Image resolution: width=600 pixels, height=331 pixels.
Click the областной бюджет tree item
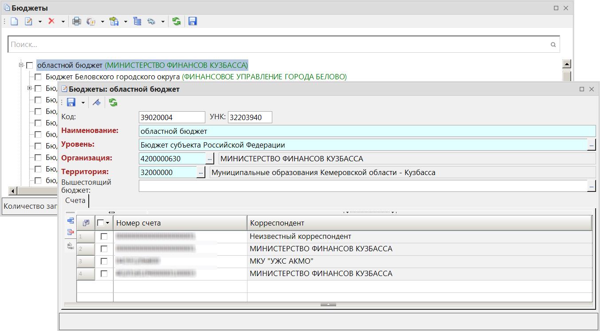[x=142, y=66]
